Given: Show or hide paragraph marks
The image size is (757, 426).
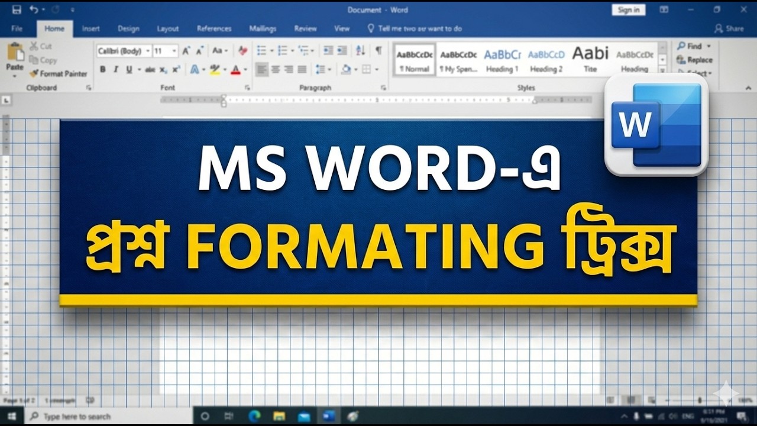Looking at the screenshot, I should (x=378, y=51).
